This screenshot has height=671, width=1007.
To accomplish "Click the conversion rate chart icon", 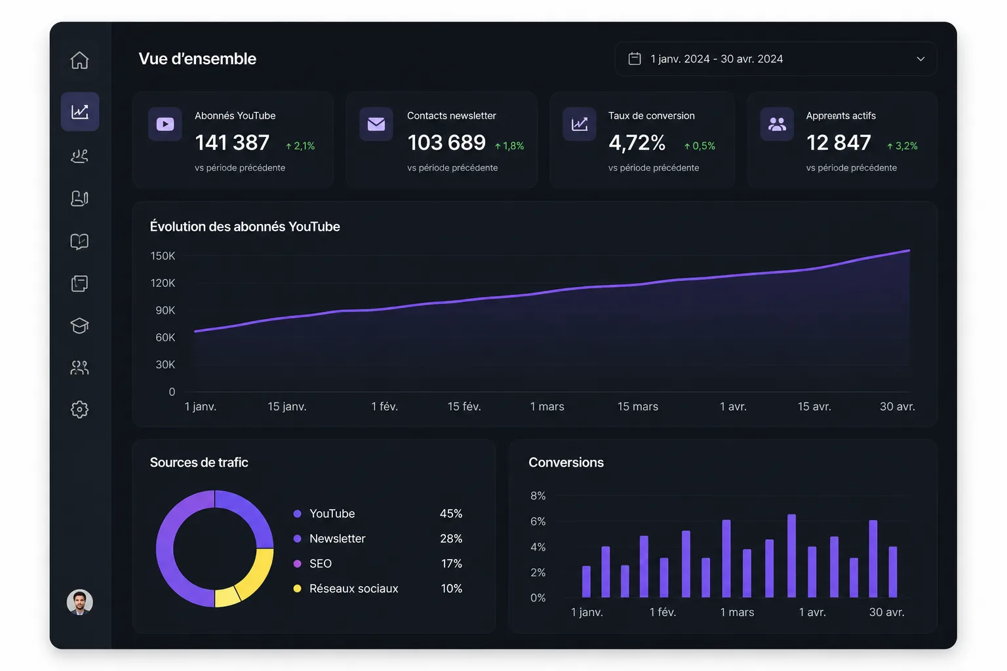I will click(580, 124).
